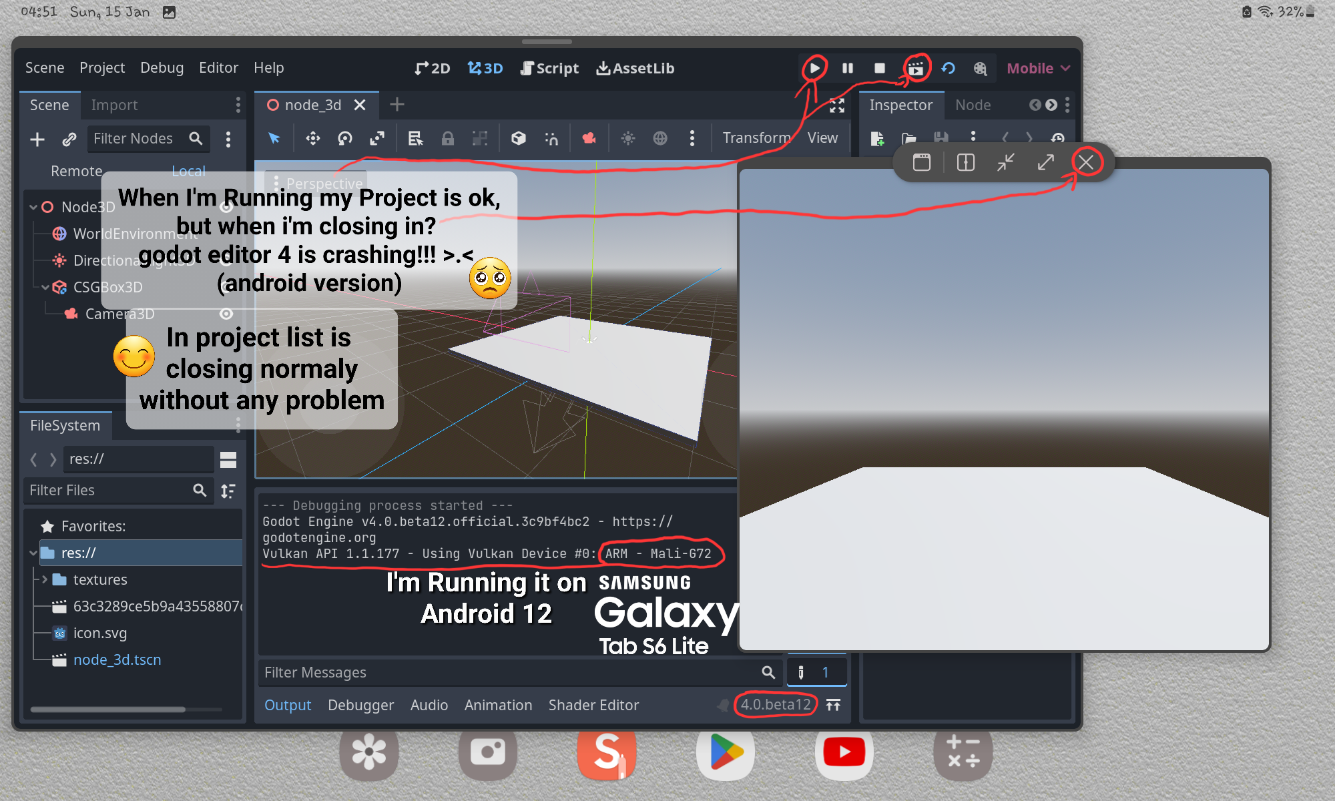This screenshot has height=801, width=1335.
Task: Toggle group selected node children
Action: [x=480, y=138]
